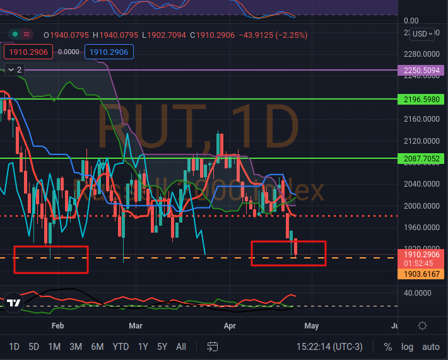Toggle log scale mode
Viewport: 448px width, 360px height.
click(407, 347)
